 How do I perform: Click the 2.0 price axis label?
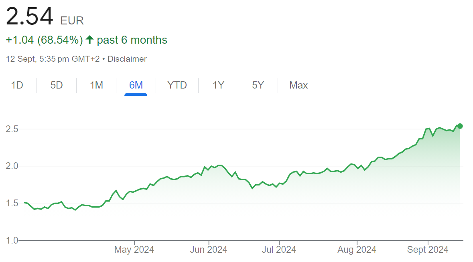tap(12, 166)
